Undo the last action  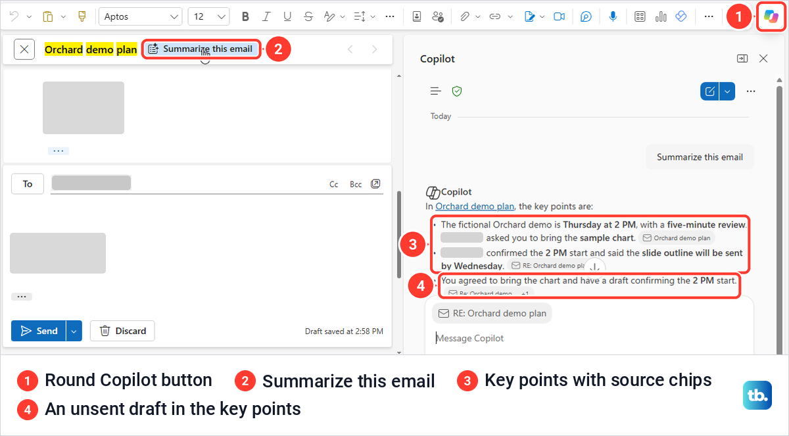tap(14, 16)
